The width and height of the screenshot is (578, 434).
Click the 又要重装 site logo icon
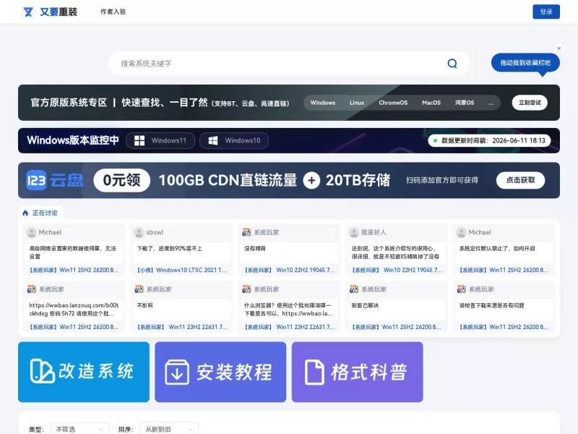tap(28, 12)
